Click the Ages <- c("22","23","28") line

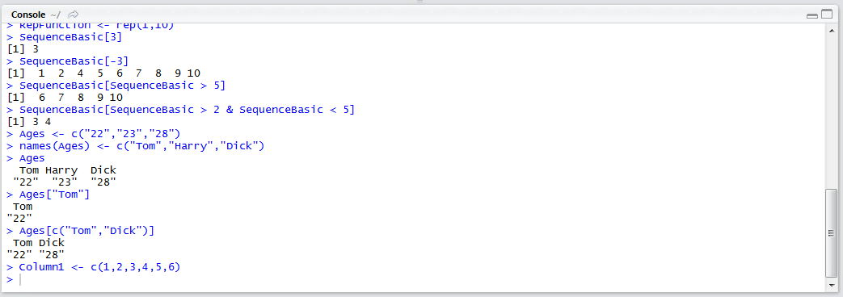pos(93,134)
